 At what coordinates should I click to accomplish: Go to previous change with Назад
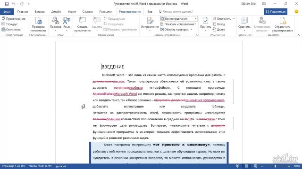pos(218,24)
